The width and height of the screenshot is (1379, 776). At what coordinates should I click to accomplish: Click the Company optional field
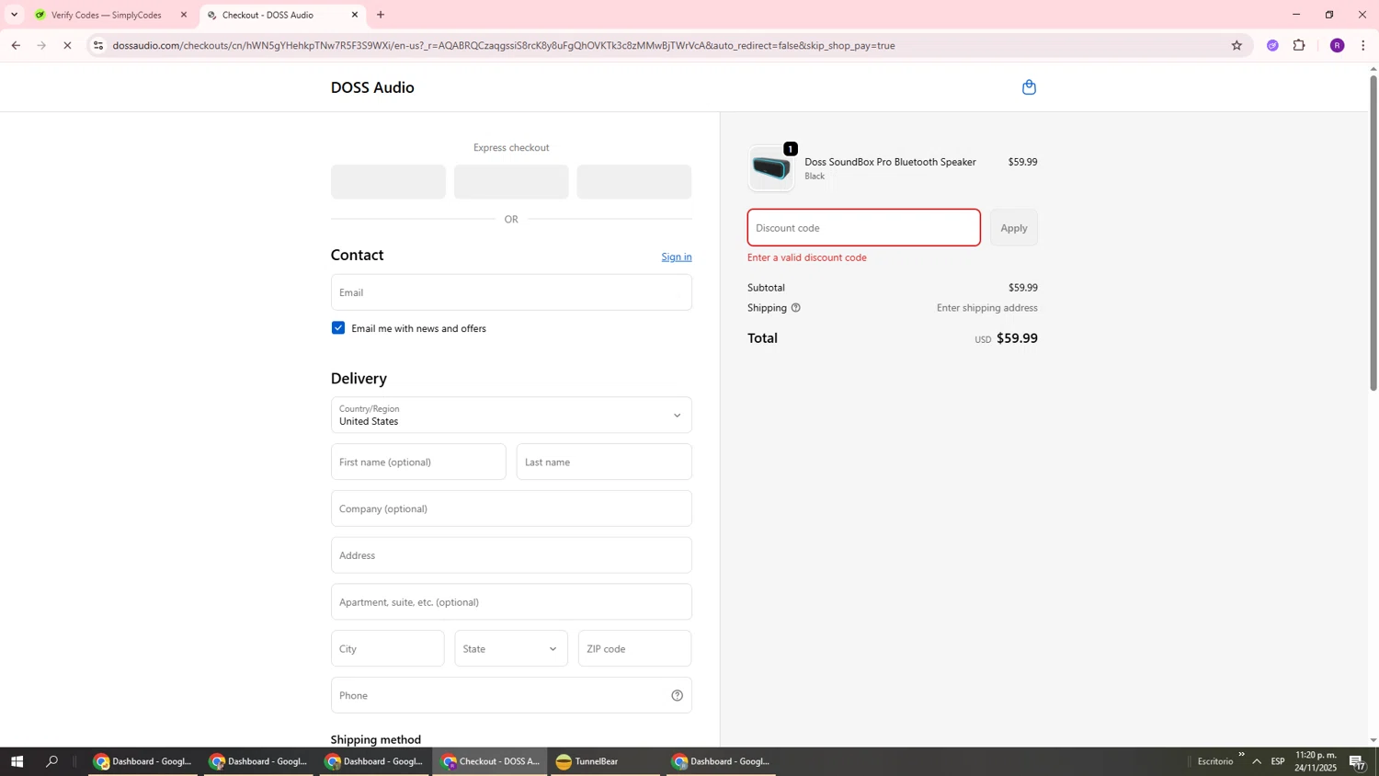click(x=511, y=508)
